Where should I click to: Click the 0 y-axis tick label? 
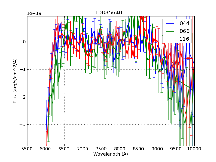(x=24, y=42)
